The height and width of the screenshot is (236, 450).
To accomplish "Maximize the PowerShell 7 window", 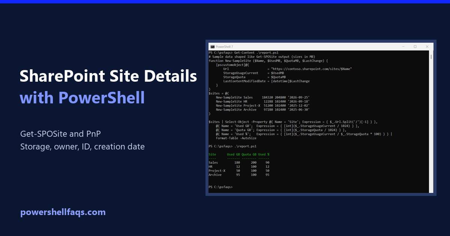I will pos(415,47).
